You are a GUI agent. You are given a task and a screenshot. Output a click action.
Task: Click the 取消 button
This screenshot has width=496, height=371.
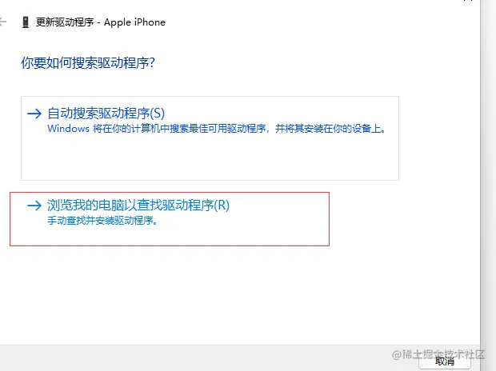tap(445, 361)
